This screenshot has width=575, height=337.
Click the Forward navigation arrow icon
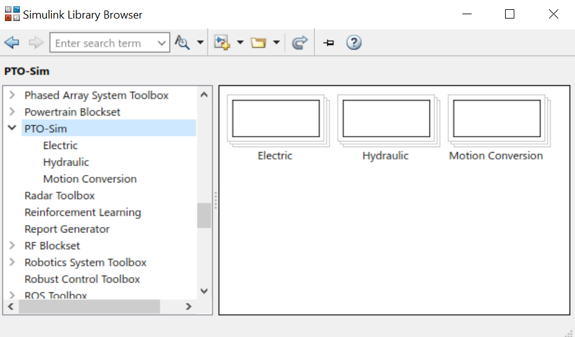[x=36, y=43]
